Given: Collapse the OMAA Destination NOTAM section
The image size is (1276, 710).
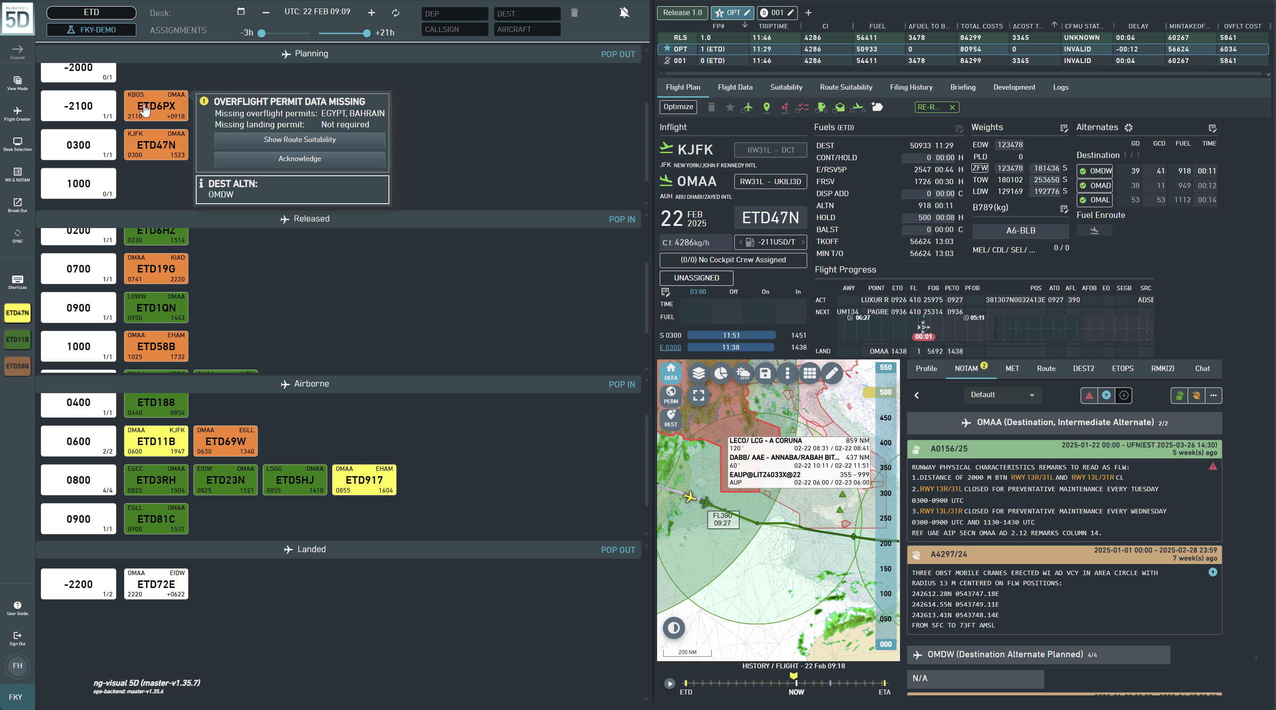Looking at the screenshot, I should (x=1064, y=422).
